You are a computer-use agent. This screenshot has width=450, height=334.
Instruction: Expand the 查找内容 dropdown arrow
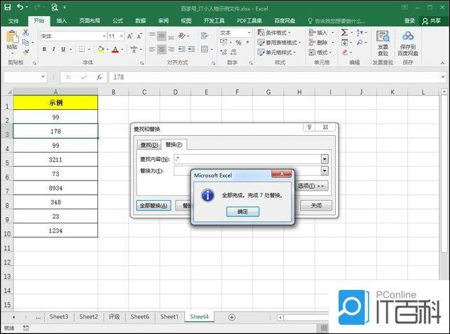(325, 160)
